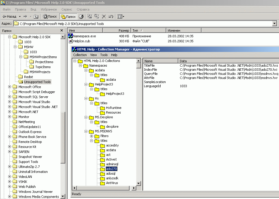The image size is (279, 199).
Task: Collapse the Microsoft Help 2.0 SDK folder
Action: (x=9, y=37)
